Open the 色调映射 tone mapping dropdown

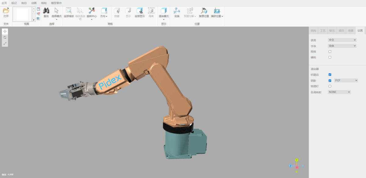(x=339, y=92)
